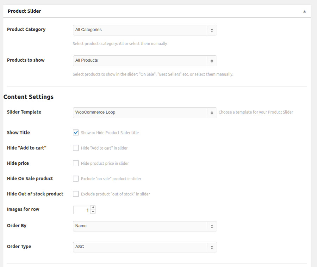Image resolution: width=317 pixels, height=267 pixels.
Task: Check the Hide price checkbox
Action: tap(76, 163)
